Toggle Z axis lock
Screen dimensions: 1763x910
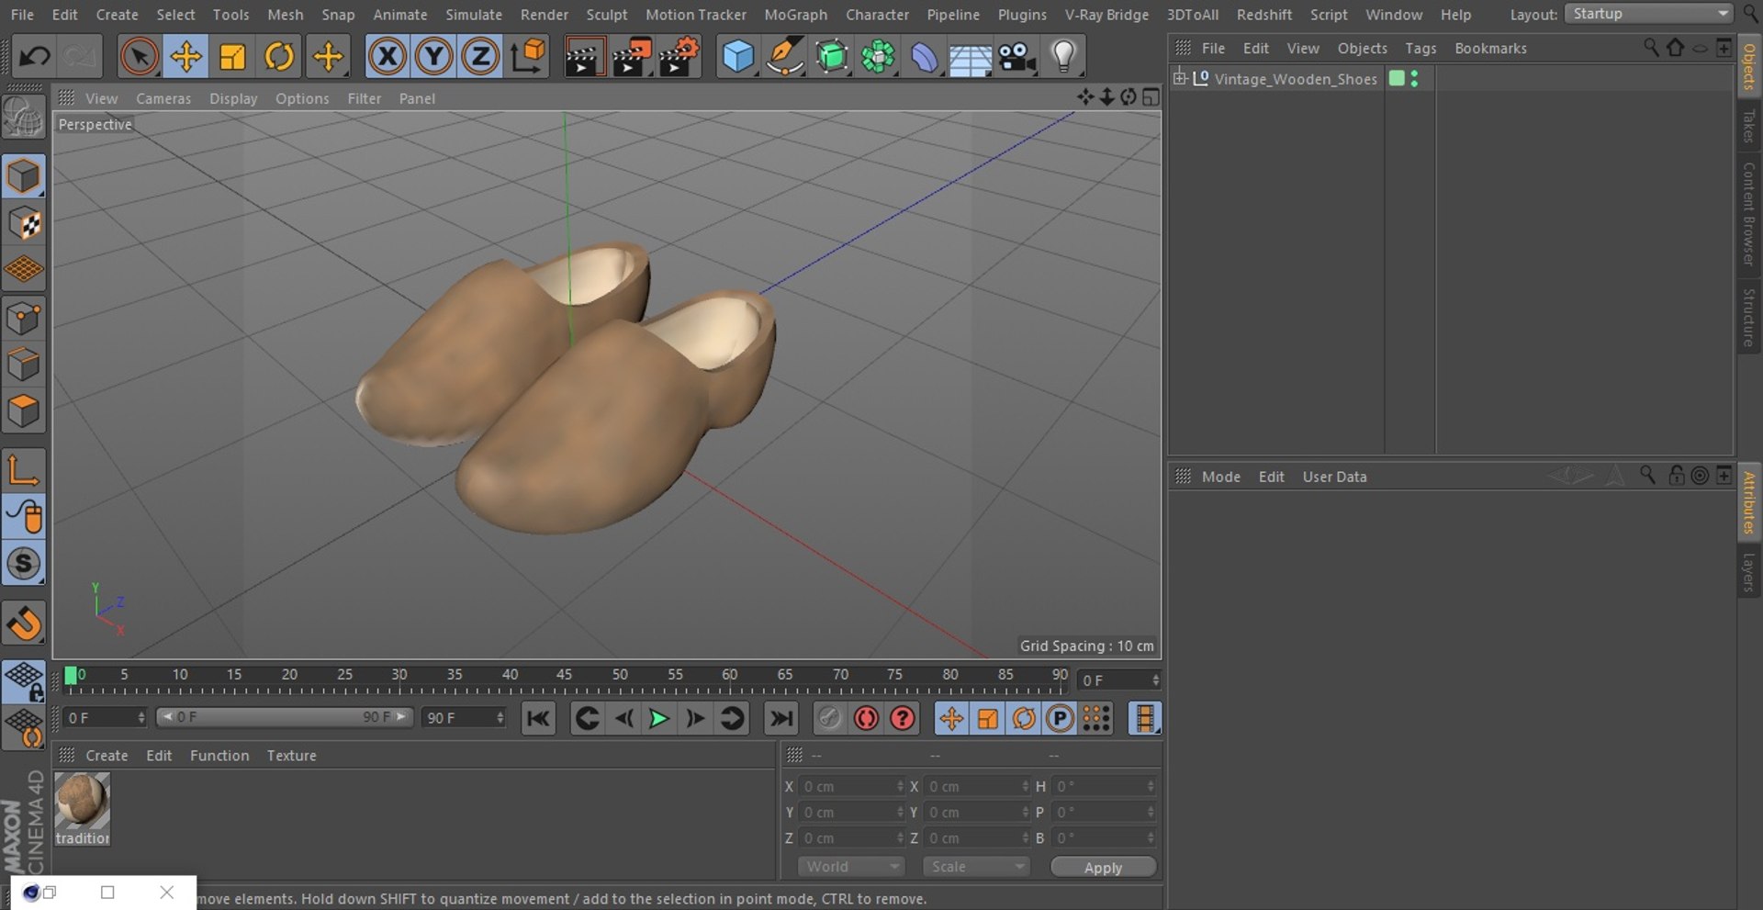480,57
